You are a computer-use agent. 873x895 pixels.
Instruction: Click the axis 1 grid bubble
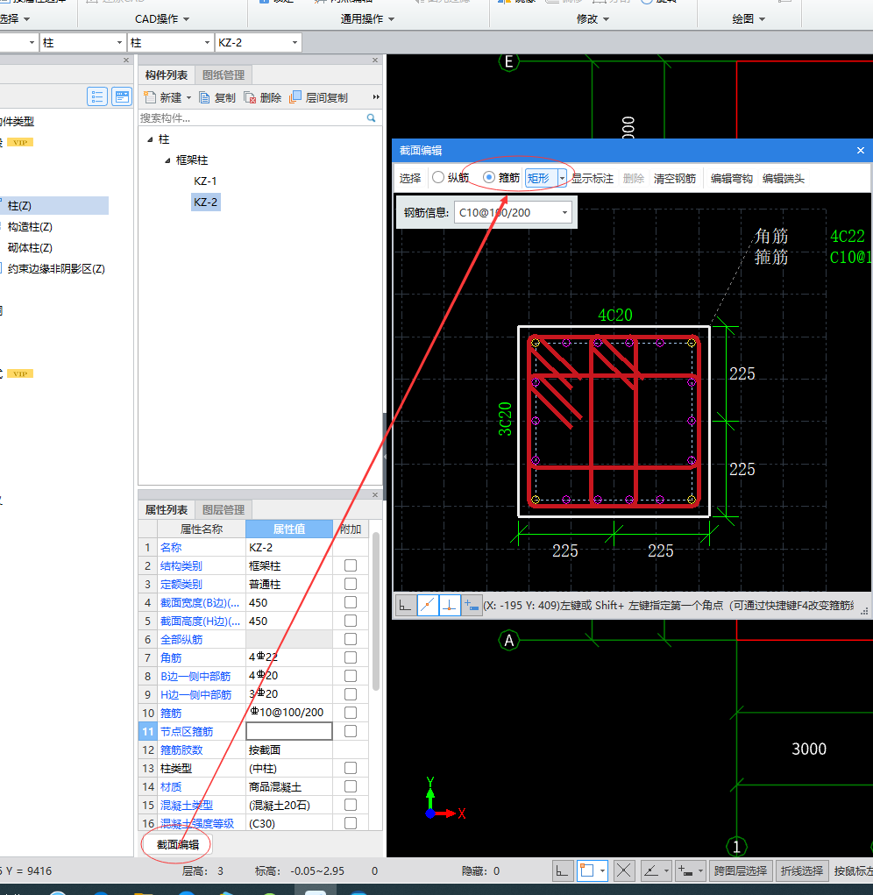(x=736, y=847)
